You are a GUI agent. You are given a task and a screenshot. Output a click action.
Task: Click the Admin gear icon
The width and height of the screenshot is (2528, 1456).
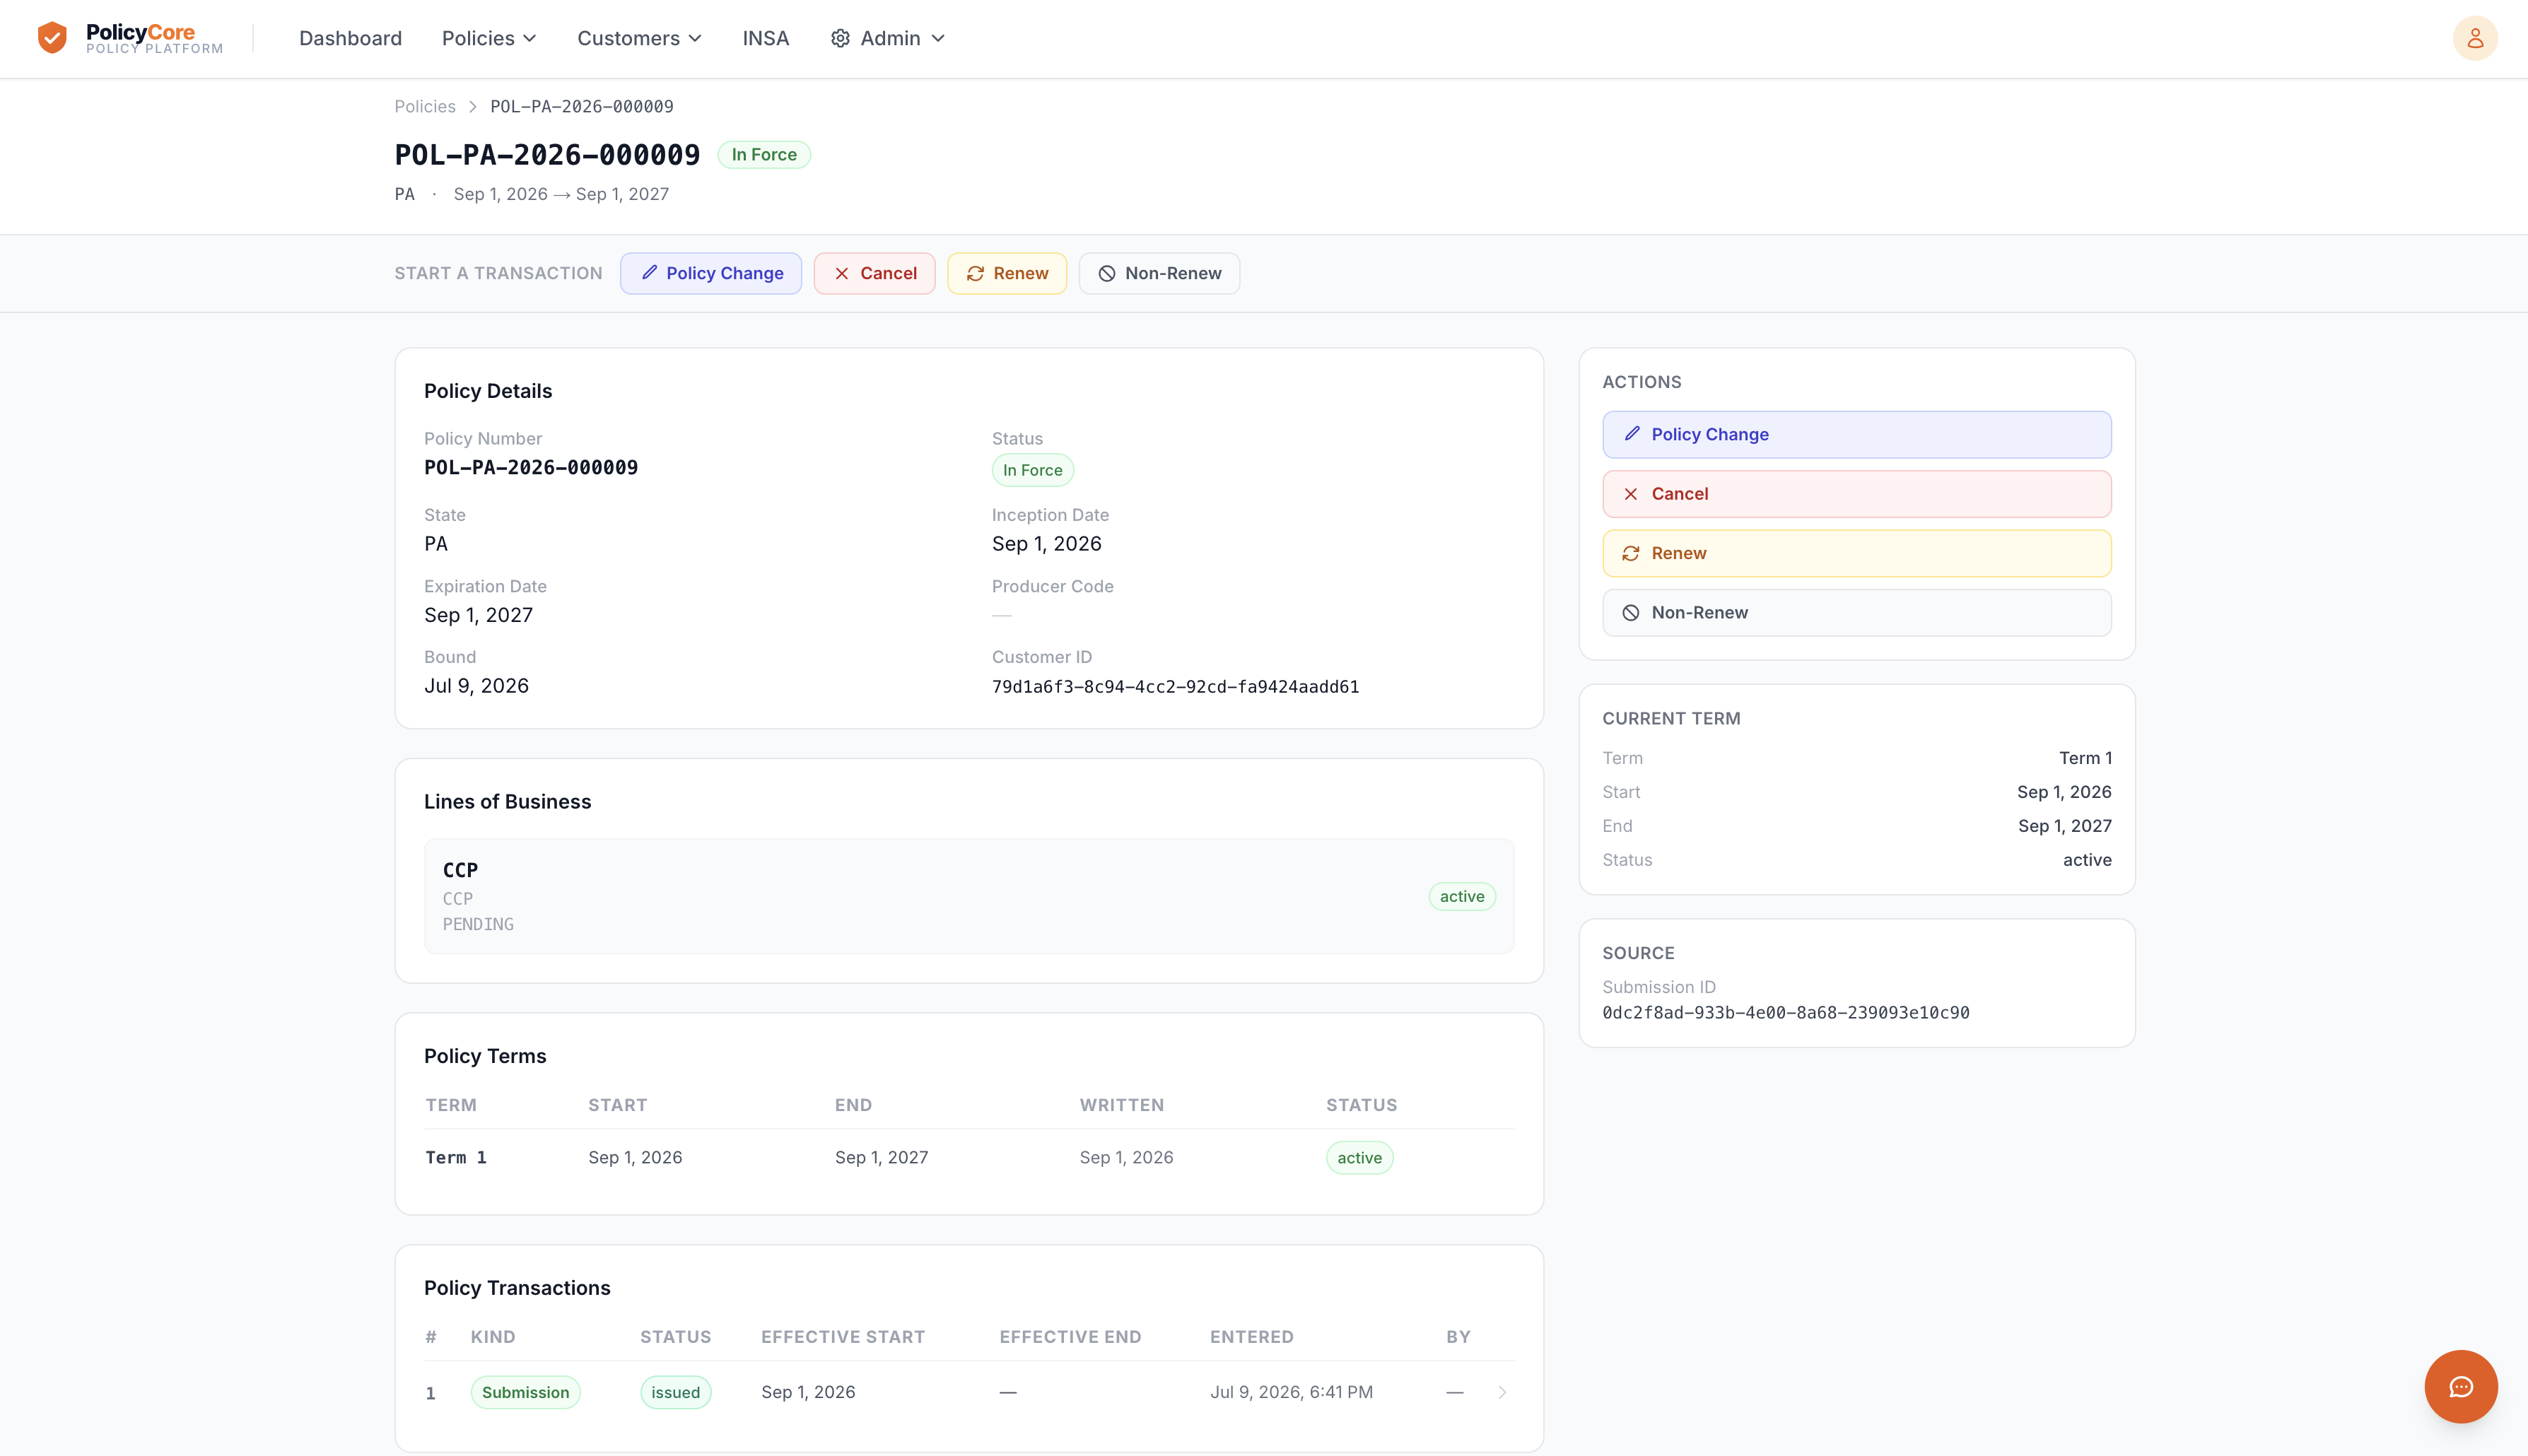click(840, 38)
